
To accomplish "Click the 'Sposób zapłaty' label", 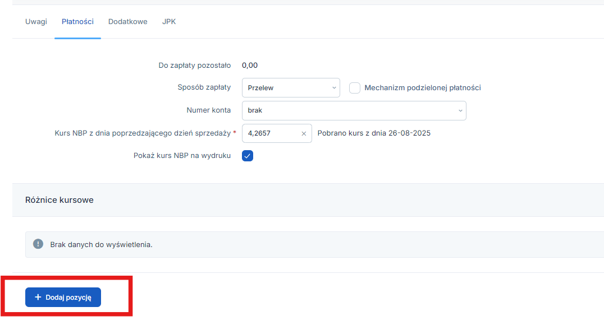I will [x=204, y=87].
